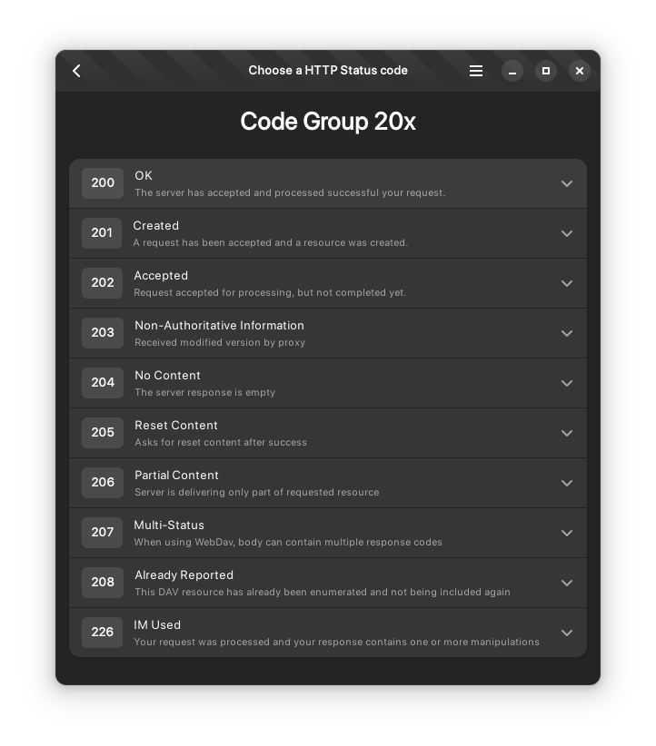The width and height of the screenshot is (656, 746).
Task: Maximize the status code window
Action: [x=546, y=72]
